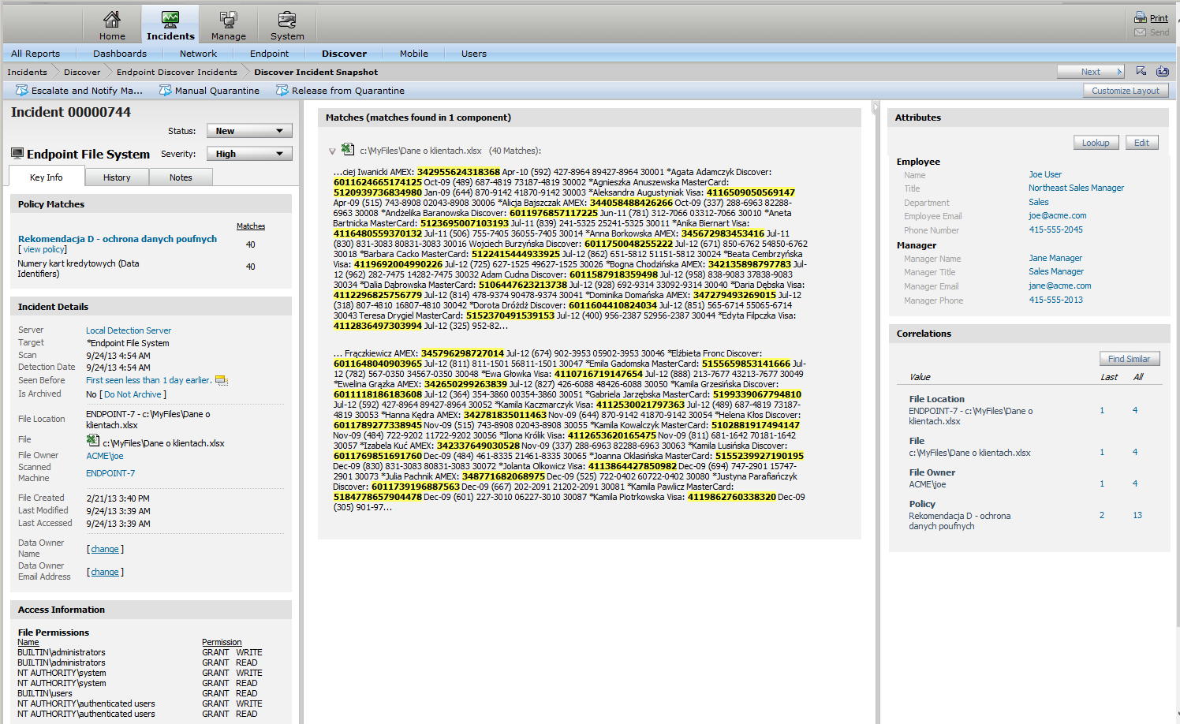Open the Endpoint menu item
The width and height of the screenshot is (1180, 724).
[270, 54]
